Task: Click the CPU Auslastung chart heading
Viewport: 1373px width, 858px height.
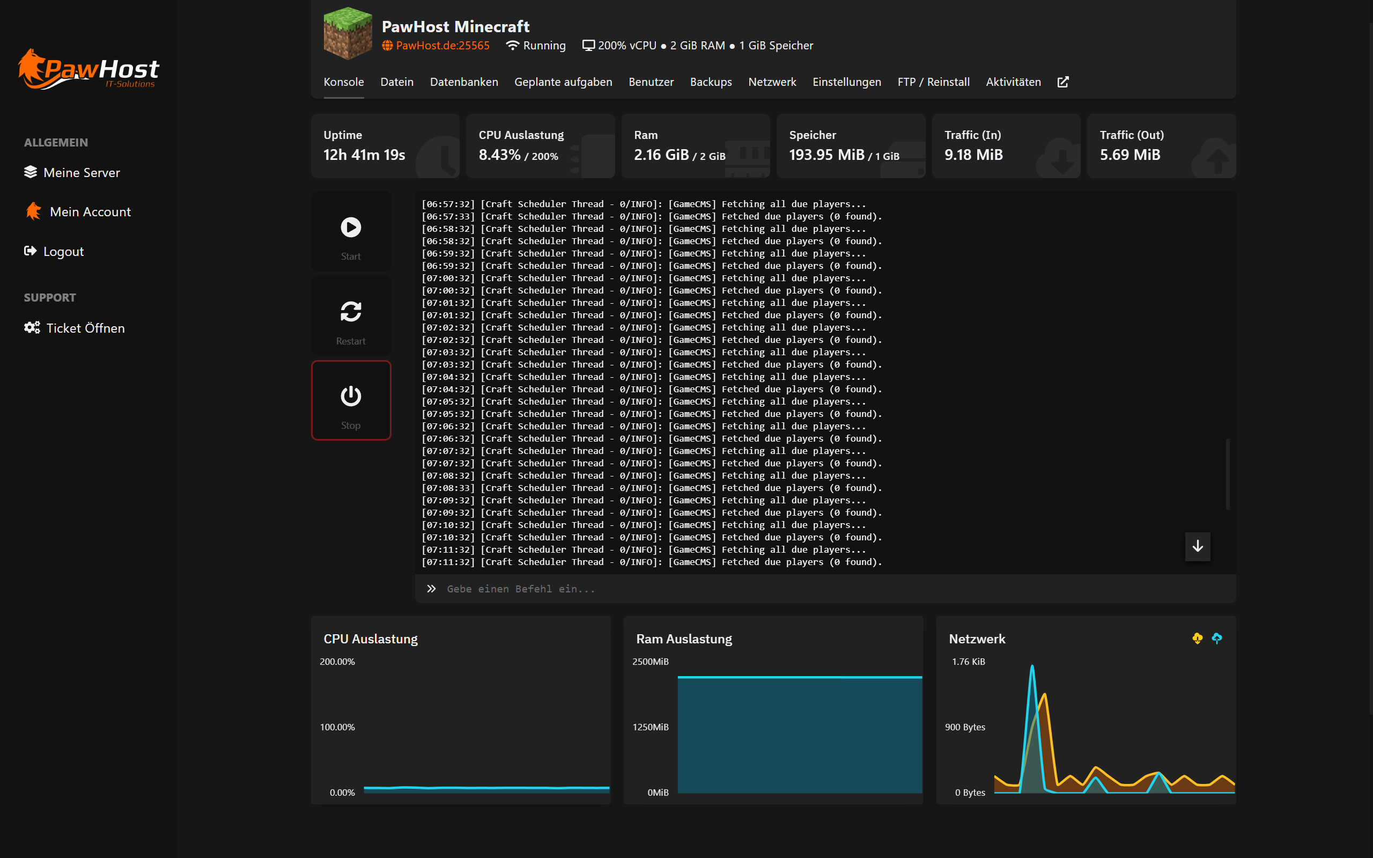Action: coord(370,639)
